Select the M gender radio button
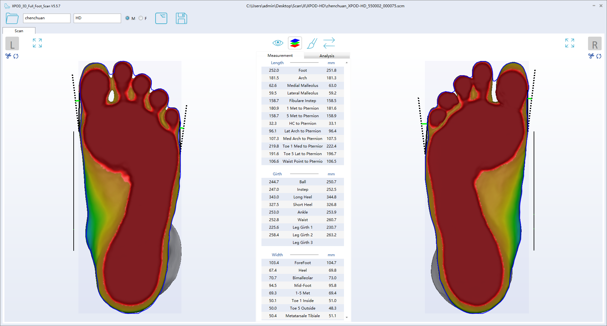Viewport: 607px width, 326px height. tap(127, 18)
